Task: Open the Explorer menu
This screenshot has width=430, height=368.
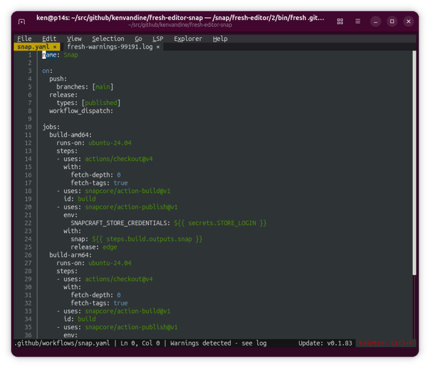Action: (188, 39)
